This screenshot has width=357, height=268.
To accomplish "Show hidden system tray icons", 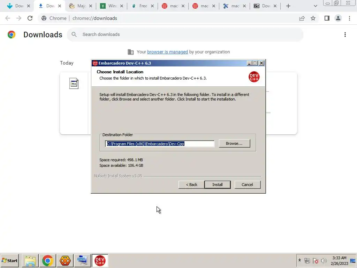I will pyautogui.click(x=299, y=260).
